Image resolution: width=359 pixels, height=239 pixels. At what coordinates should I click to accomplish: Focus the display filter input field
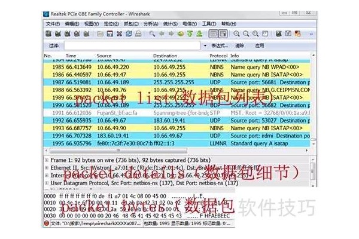click(x=132, y=45)
